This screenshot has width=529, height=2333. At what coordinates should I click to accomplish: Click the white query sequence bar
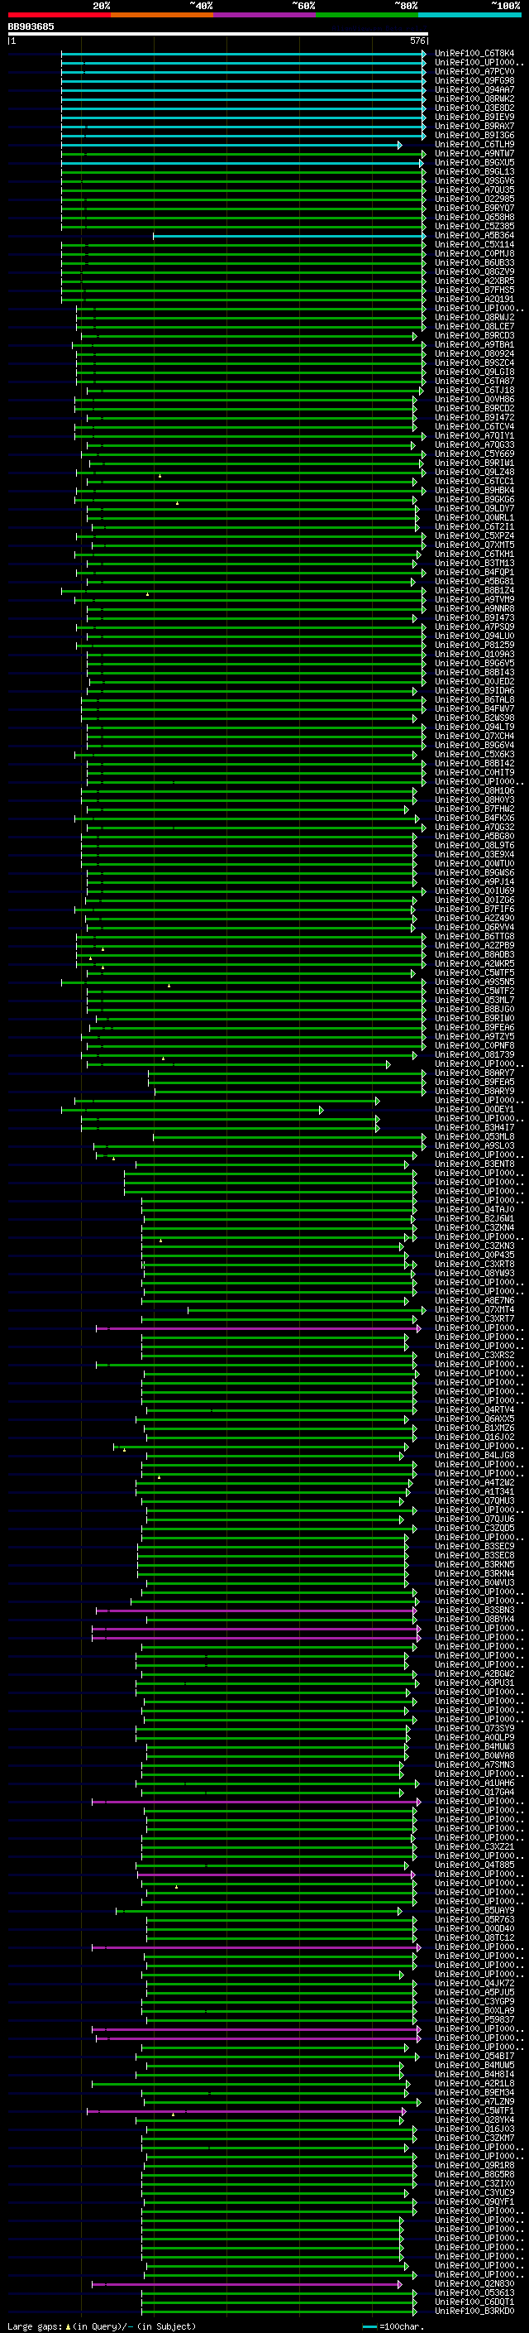[218, 35]
